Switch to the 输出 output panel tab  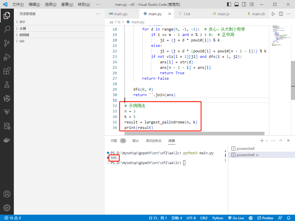135,140
